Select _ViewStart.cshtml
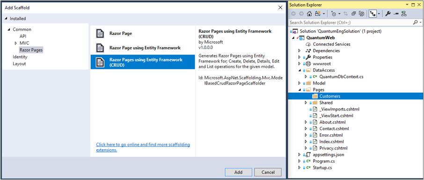Image resolution: width=424 pixels, height=180 pixels. (336, 116)
